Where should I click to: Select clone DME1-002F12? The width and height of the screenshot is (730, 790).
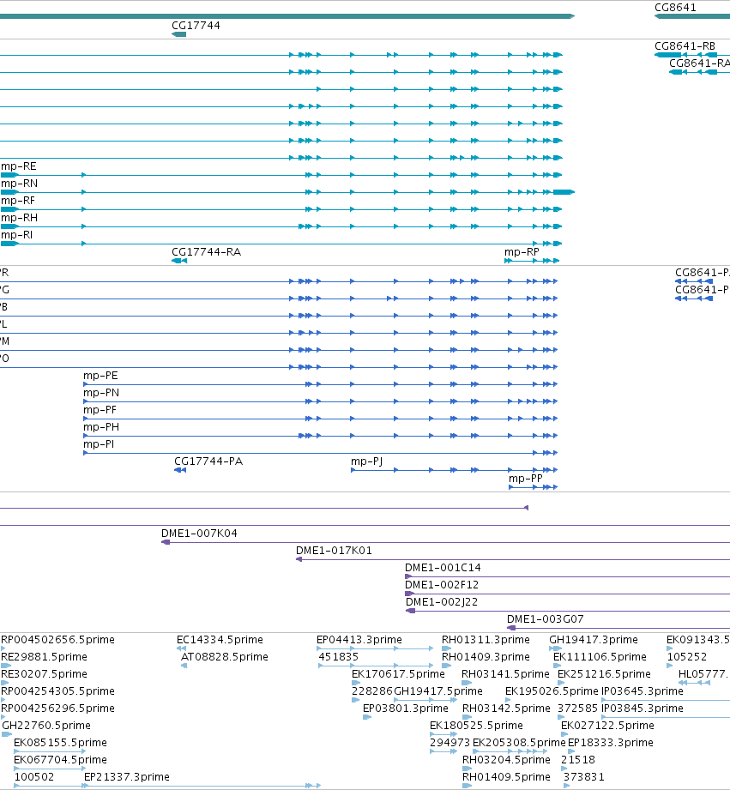[x=442, y=585]
